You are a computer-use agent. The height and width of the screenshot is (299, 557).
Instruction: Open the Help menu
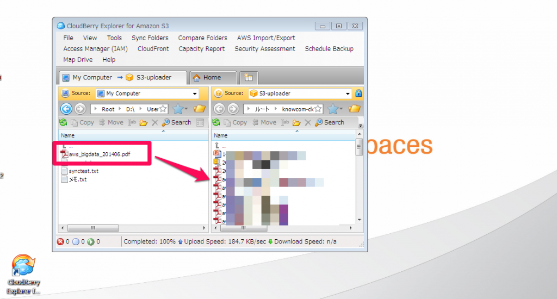(x=109, y=60)
